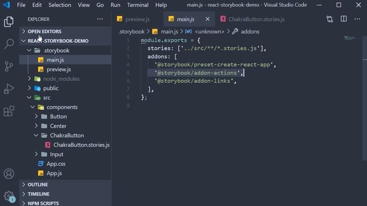Open the Explorer view in activity bar

click(x=9, y=22)
